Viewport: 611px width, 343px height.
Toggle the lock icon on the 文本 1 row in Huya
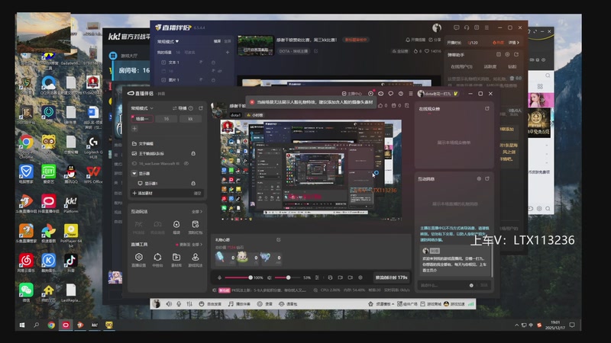(213, 63)
